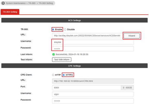Launch the ACS URL Wizard

pos(132,36)
